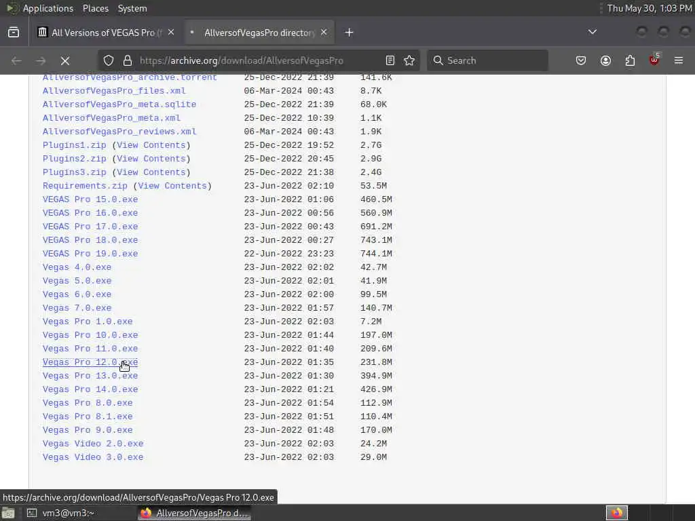This screenshot has height=521, width=695.
Task: Download Vegas 7.0.exe
Action: (77, 308)
